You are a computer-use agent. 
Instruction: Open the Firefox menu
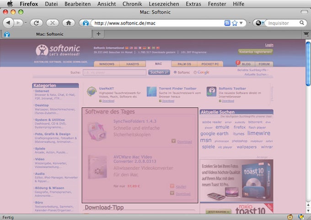coord(29,4)
